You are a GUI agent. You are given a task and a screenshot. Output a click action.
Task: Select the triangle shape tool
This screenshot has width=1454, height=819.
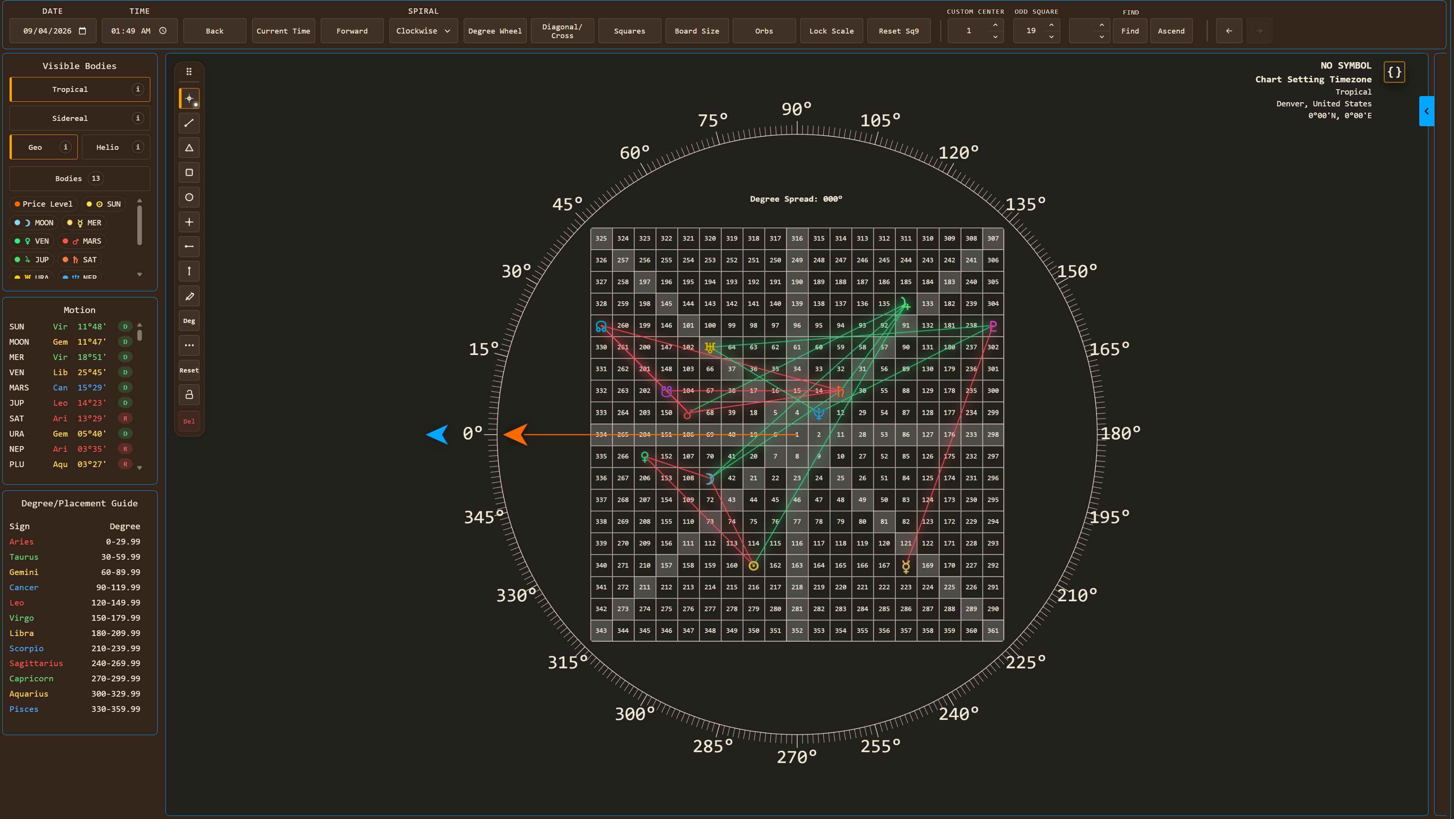point(189,148)
